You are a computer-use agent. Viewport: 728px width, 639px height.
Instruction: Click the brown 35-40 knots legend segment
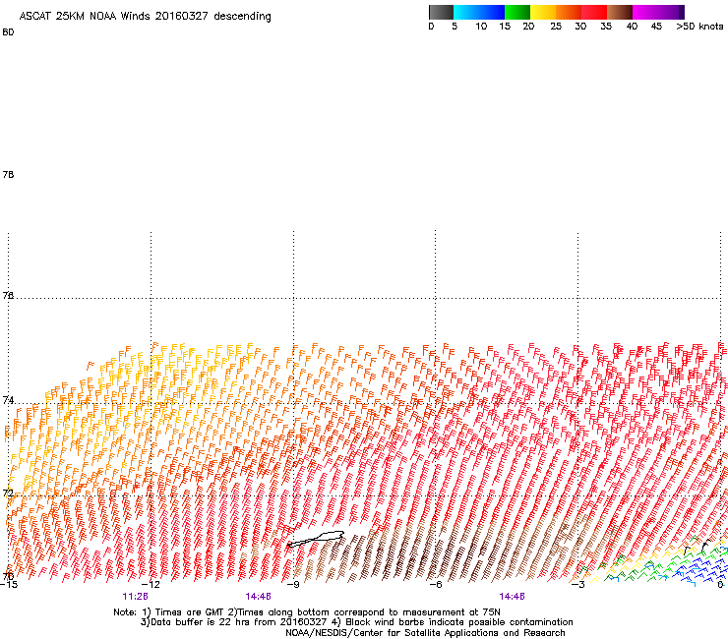620,12
